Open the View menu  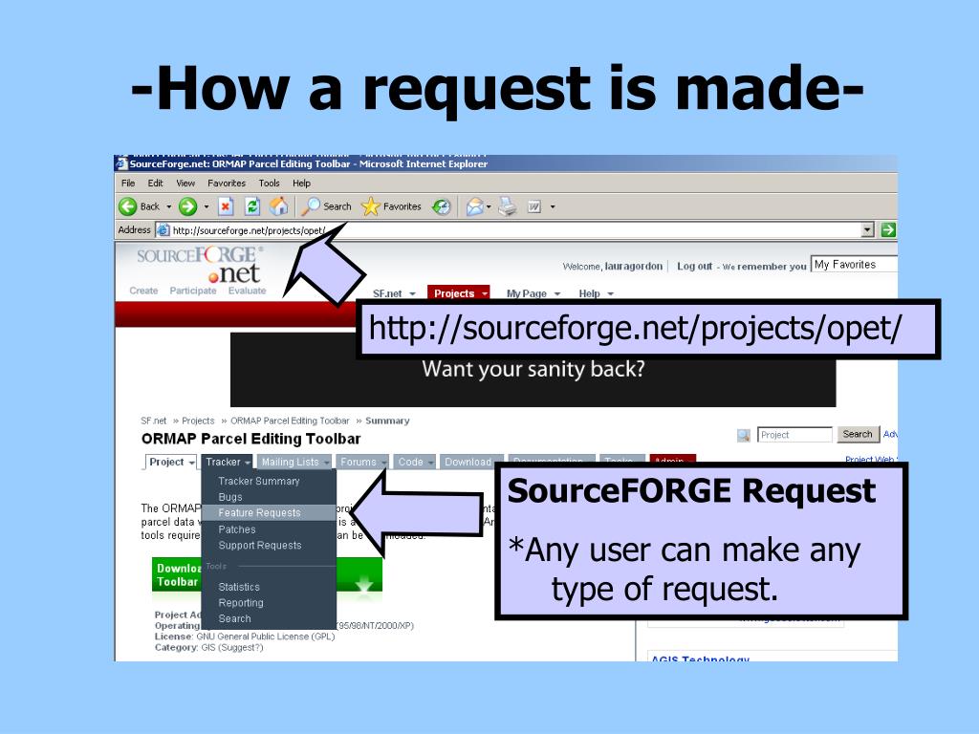[x=185, y=183]
